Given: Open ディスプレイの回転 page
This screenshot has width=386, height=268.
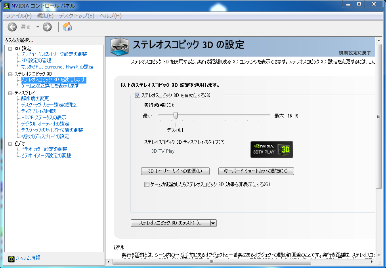Looking at the screenshot, I should (38, 111).
